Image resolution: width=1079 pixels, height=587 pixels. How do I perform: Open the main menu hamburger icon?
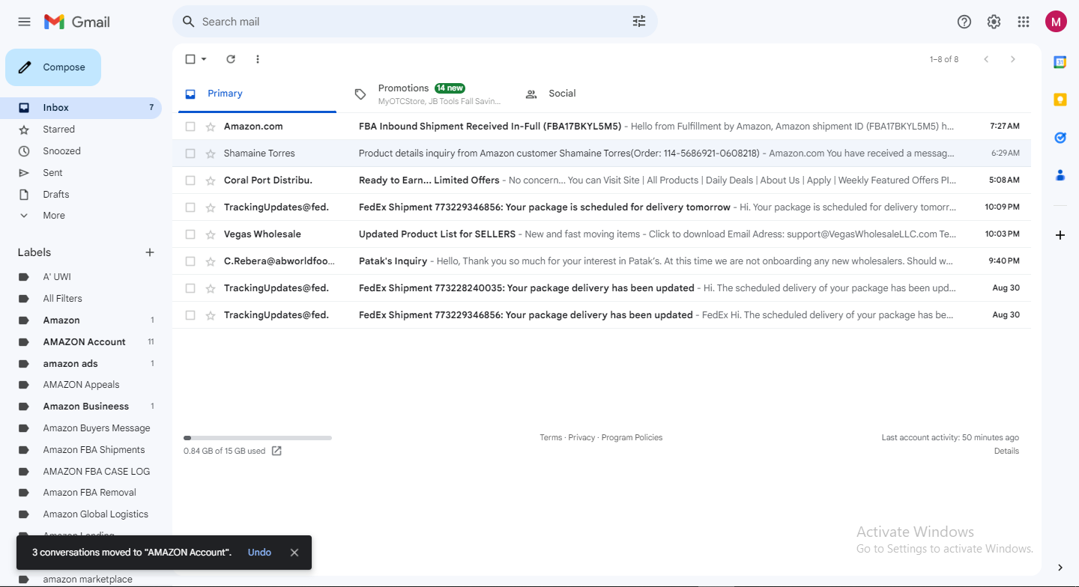[24, 22]
